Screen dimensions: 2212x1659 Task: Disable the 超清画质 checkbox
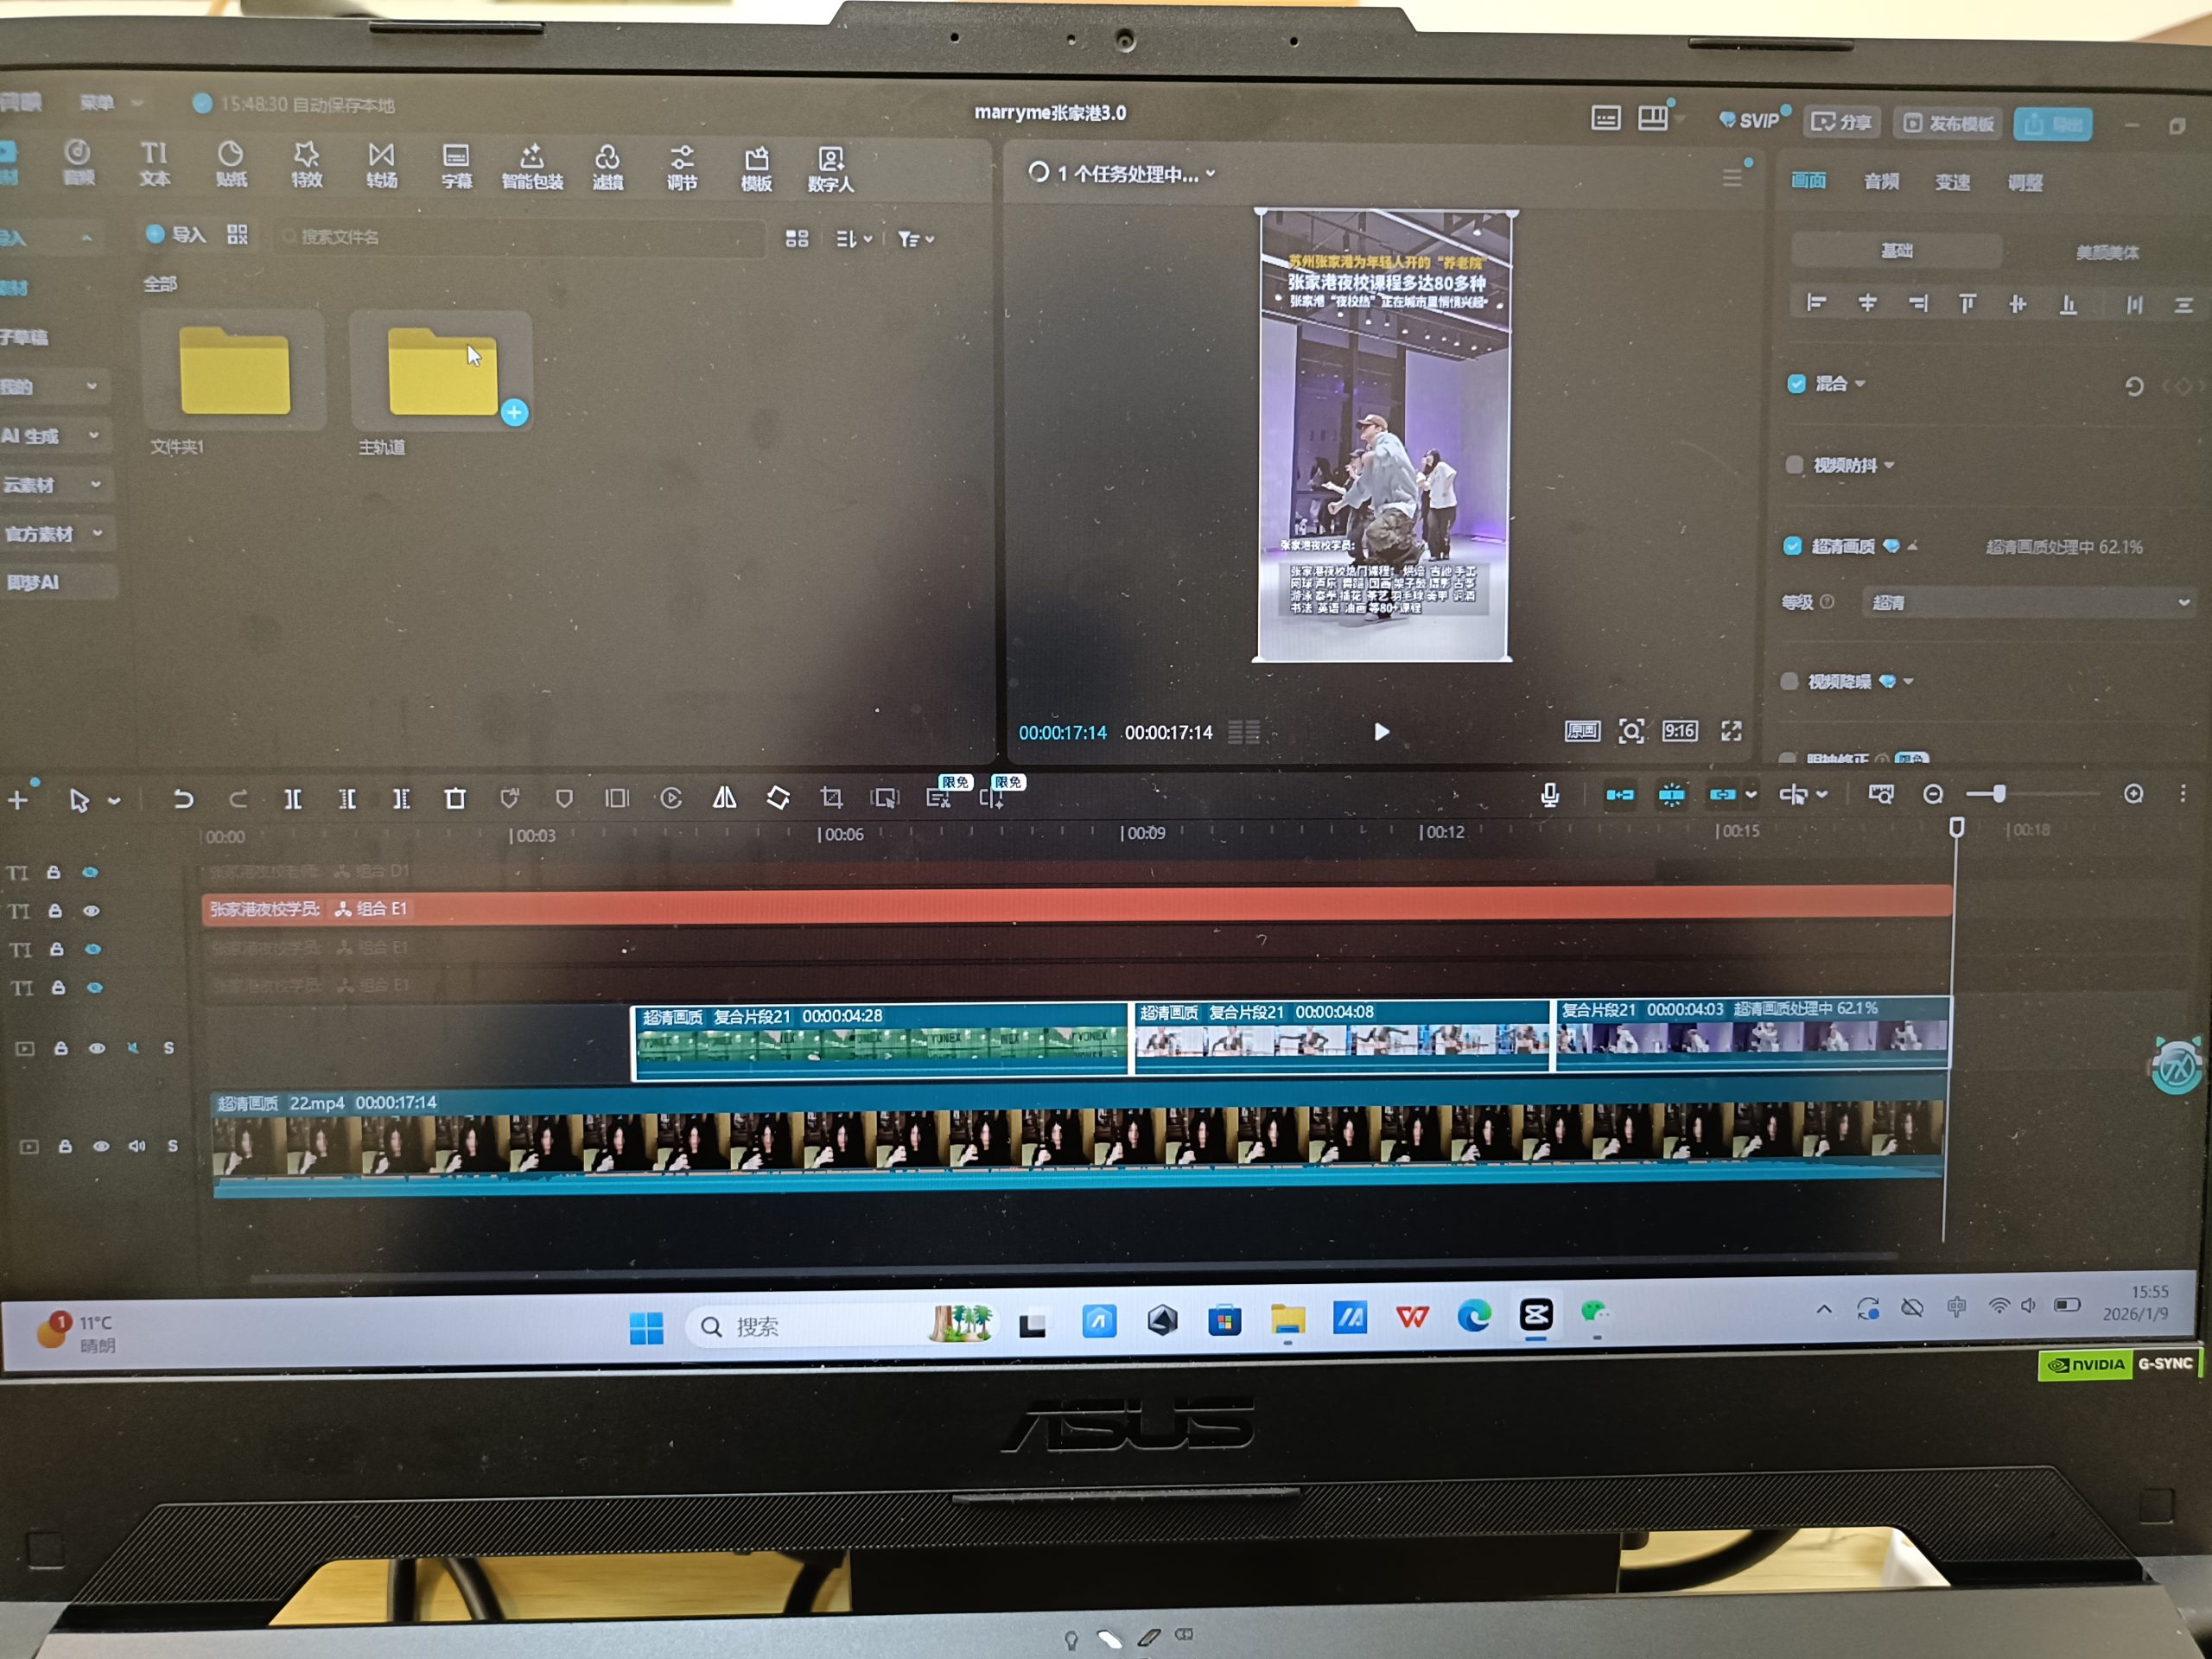tap(1792, 546)
